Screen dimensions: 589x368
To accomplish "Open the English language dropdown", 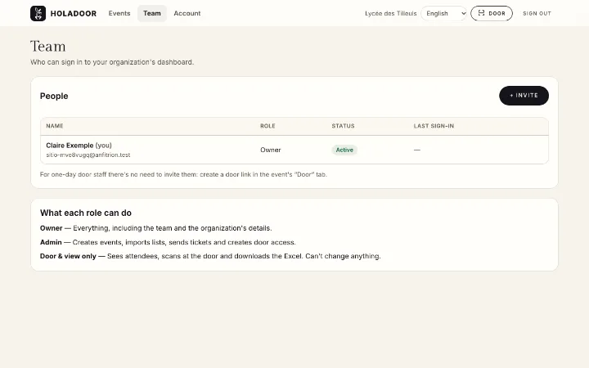I will coord(443,14).
